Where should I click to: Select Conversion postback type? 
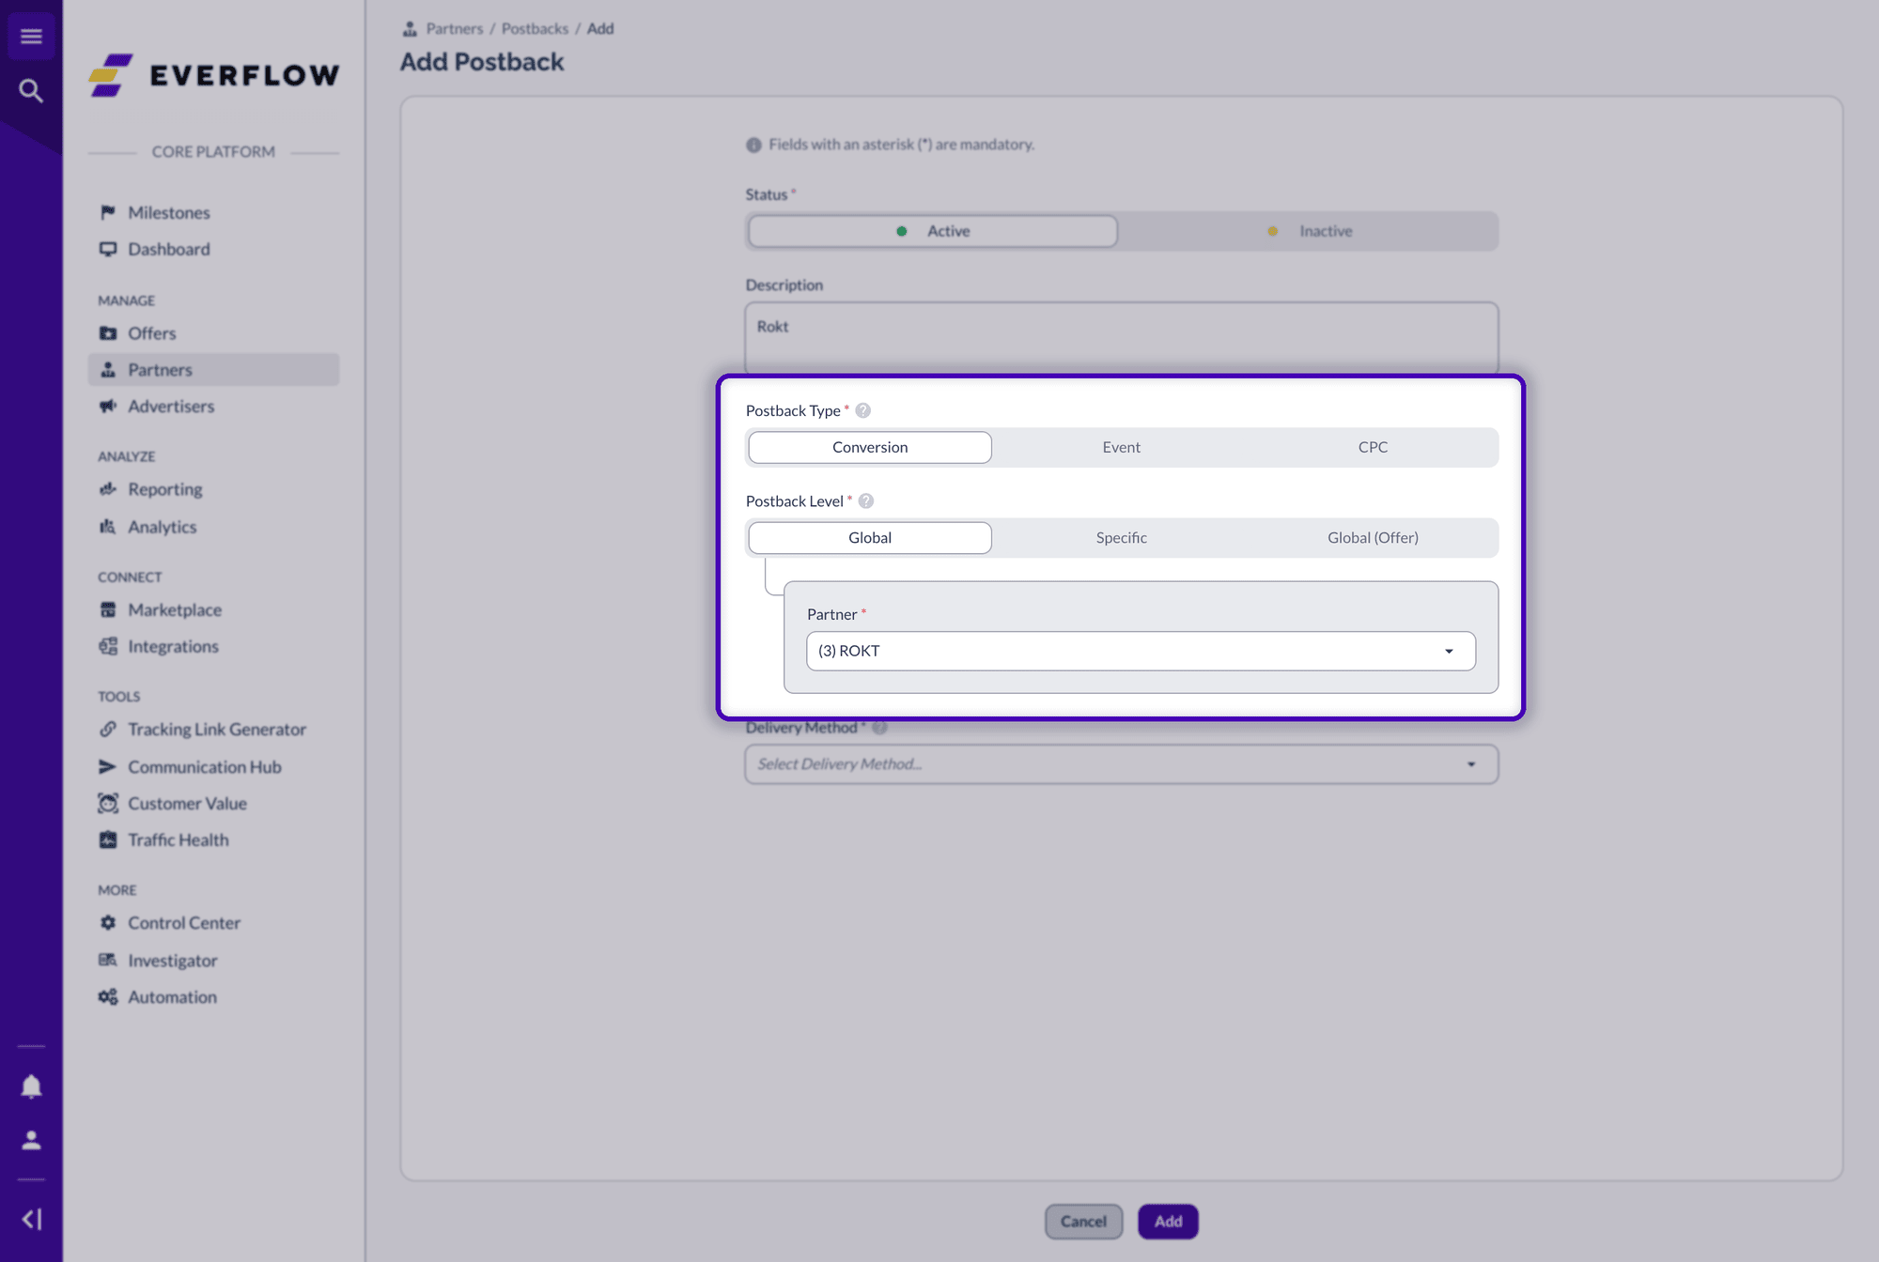point(870,447)
